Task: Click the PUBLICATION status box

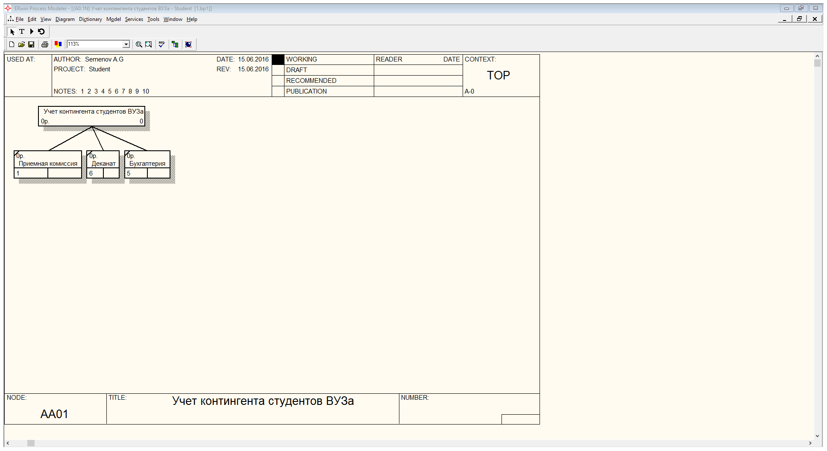Action: 278,91
